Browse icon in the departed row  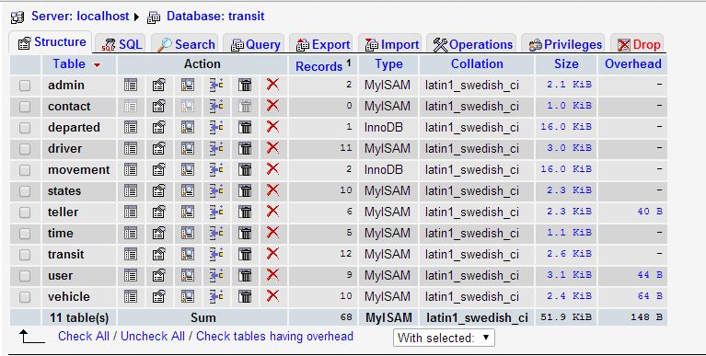click(131, 127)
